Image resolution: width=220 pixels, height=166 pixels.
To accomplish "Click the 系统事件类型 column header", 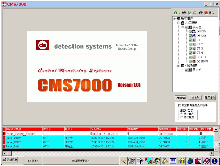I will point(24,129).
